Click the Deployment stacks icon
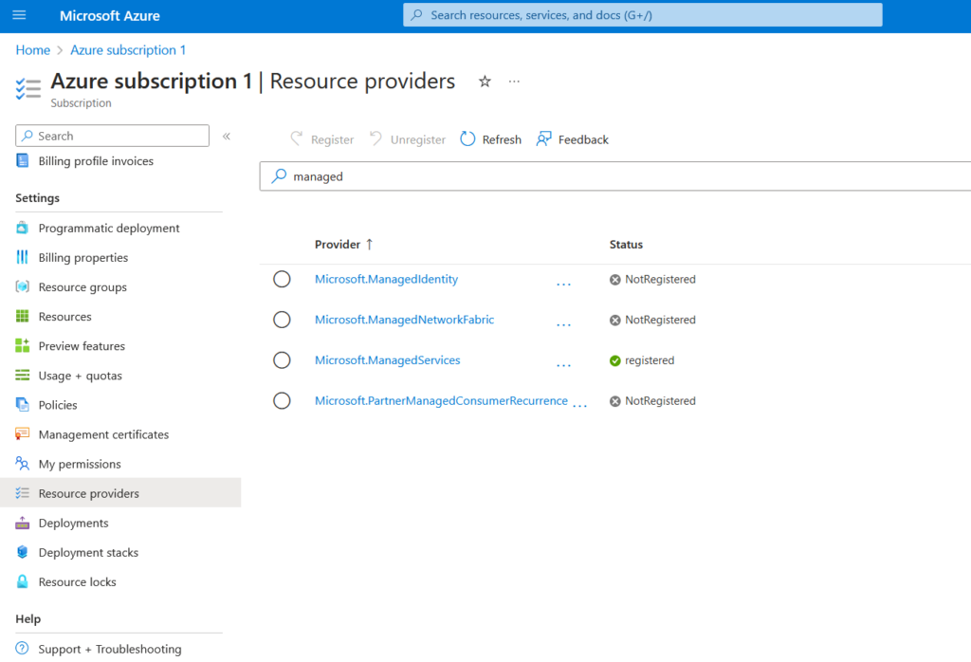 pyautogui.click(x=23, y=552)
